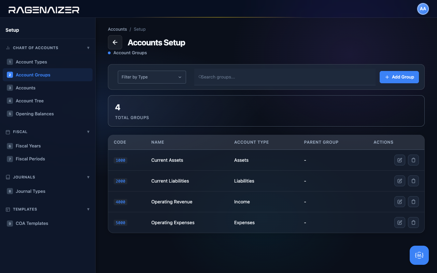Viewport: 437px width, 273px height.
Task: Click the Code column header
Action: 120,142
